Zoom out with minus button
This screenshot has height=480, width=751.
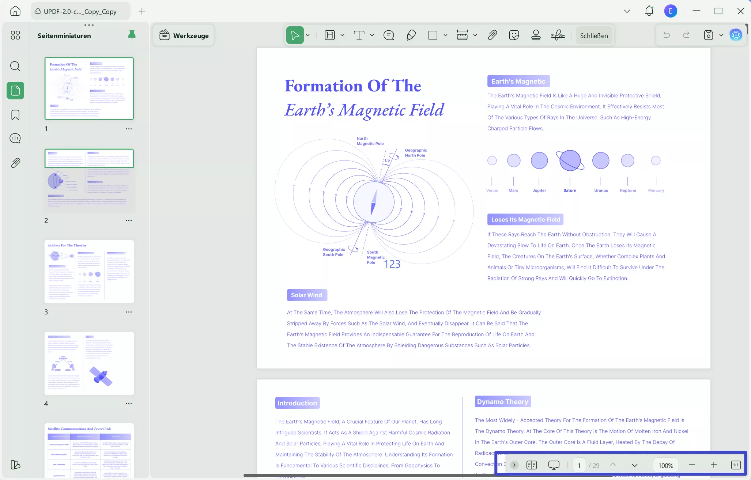692,465
